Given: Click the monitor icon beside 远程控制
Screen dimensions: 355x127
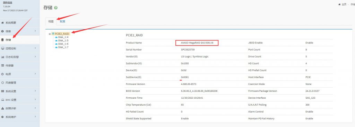Looking at the screenshot, I should pyautogui.click(x=2, y=48).
